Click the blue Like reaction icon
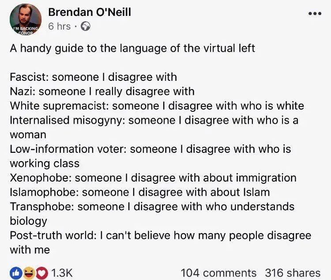The height and width of the screenshot is (280, 331). coord(15,272)
